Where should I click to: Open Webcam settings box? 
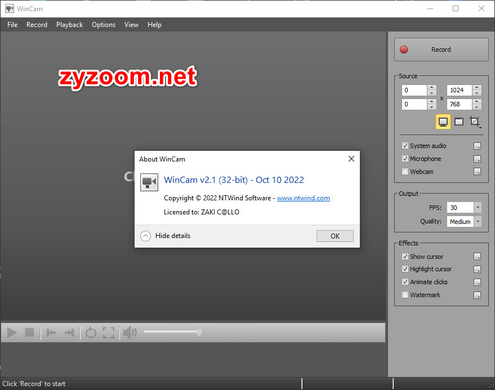[477, 171]
